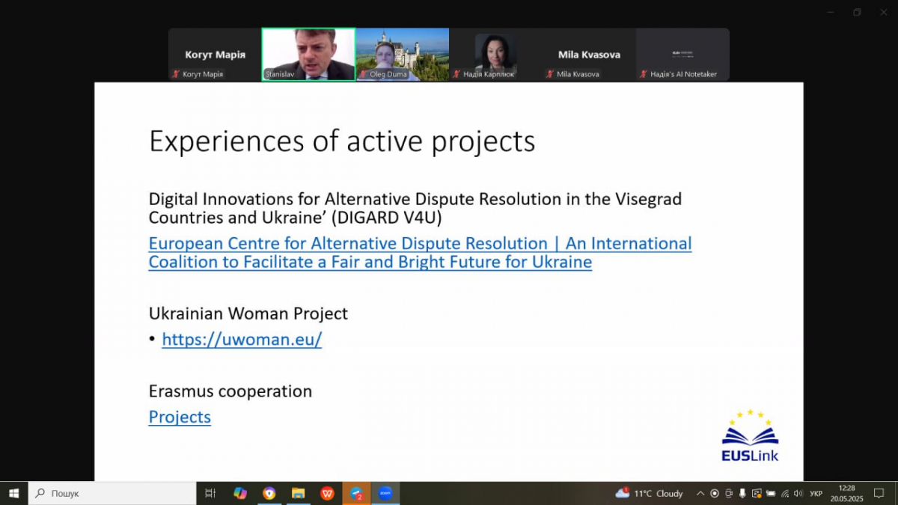Open File Explorer from the taskbar
The image size is (898, 505).
tap(298, 494)
